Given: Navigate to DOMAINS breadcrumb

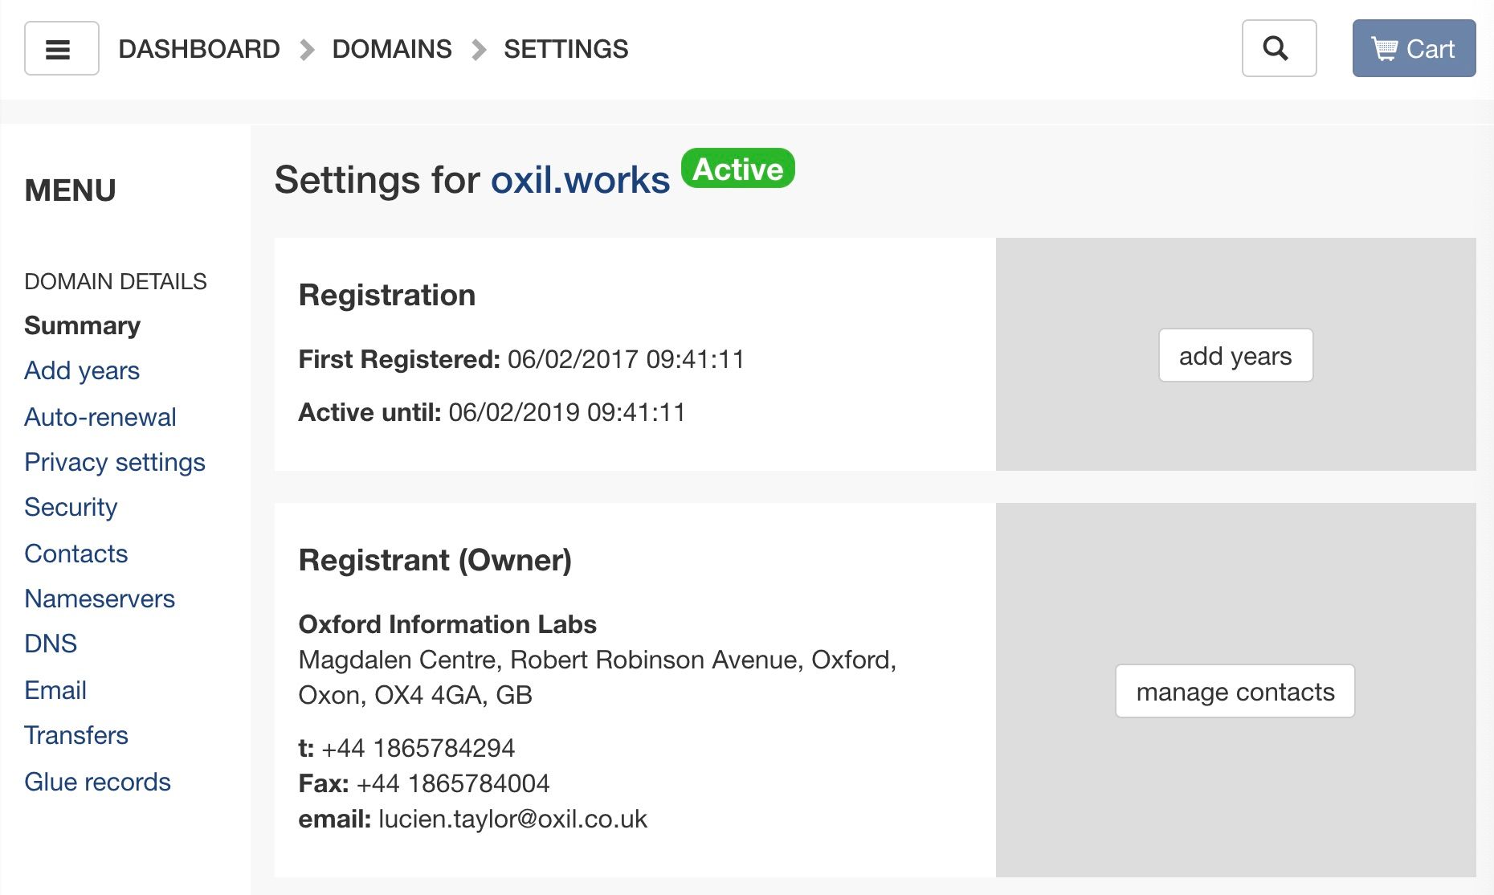Looking at the screenshot, I should coord(392,49).
